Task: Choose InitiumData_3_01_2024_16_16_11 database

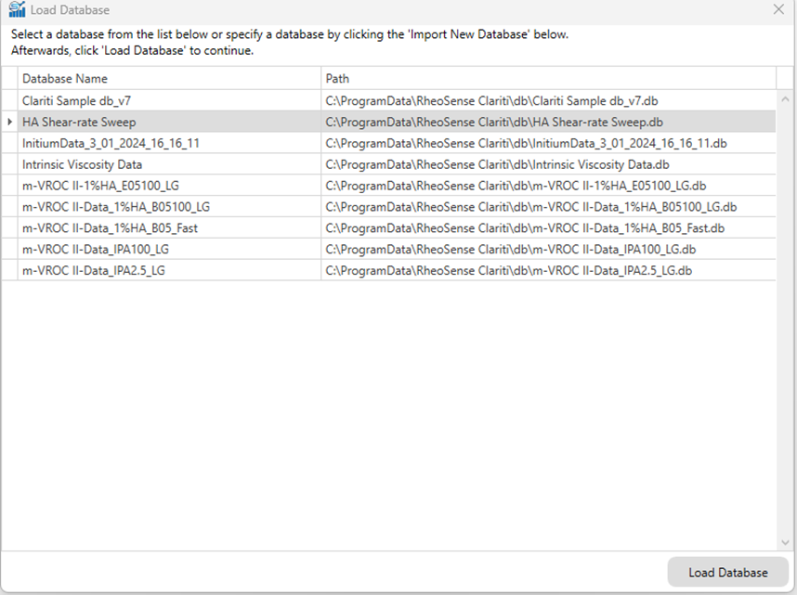Action: click(389, 143)
